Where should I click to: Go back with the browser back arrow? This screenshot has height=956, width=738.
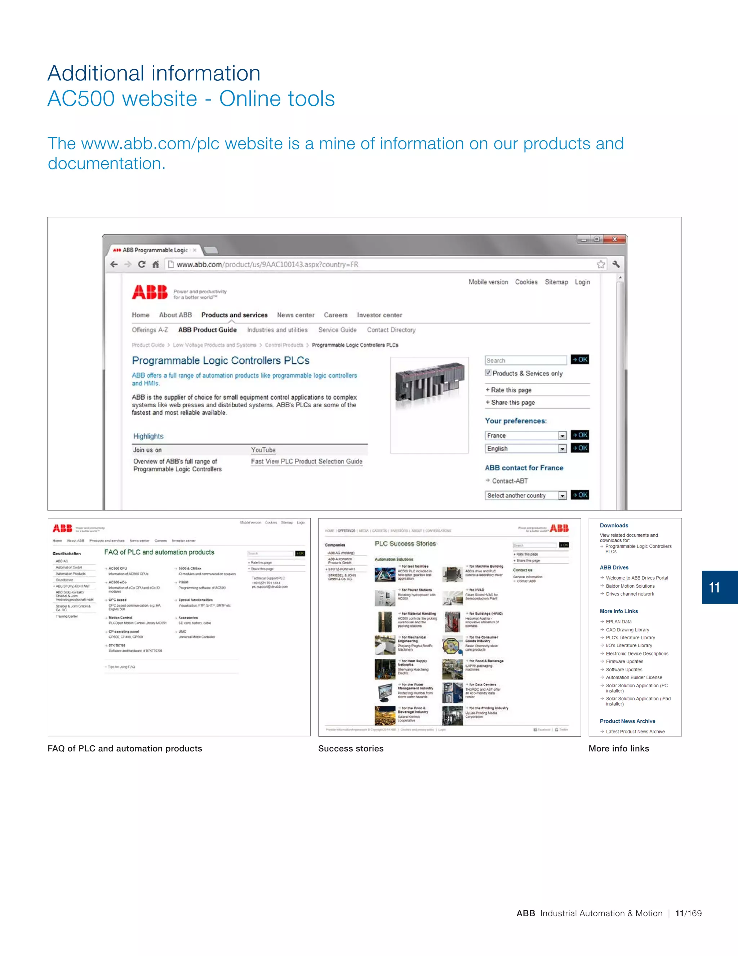(114, 264)
